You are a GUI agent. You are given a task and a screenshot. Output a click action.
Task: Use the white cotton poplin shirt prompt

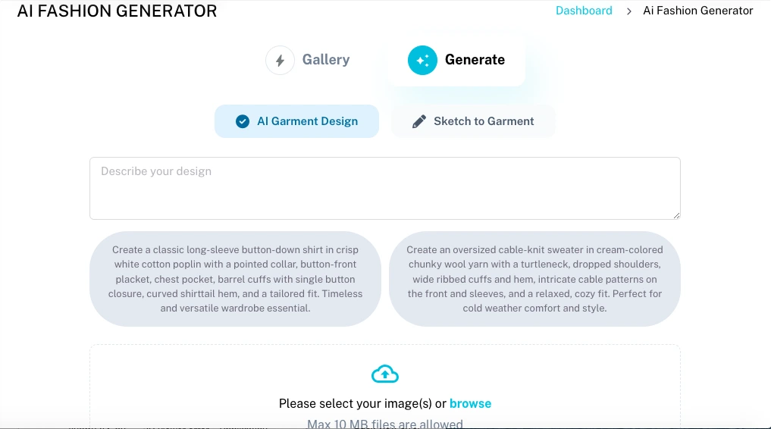tap(235, 279)
